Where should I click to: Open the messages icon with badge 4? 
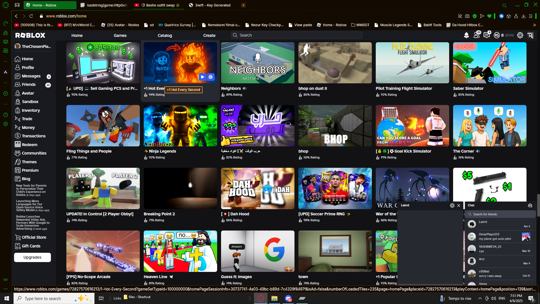487,35
